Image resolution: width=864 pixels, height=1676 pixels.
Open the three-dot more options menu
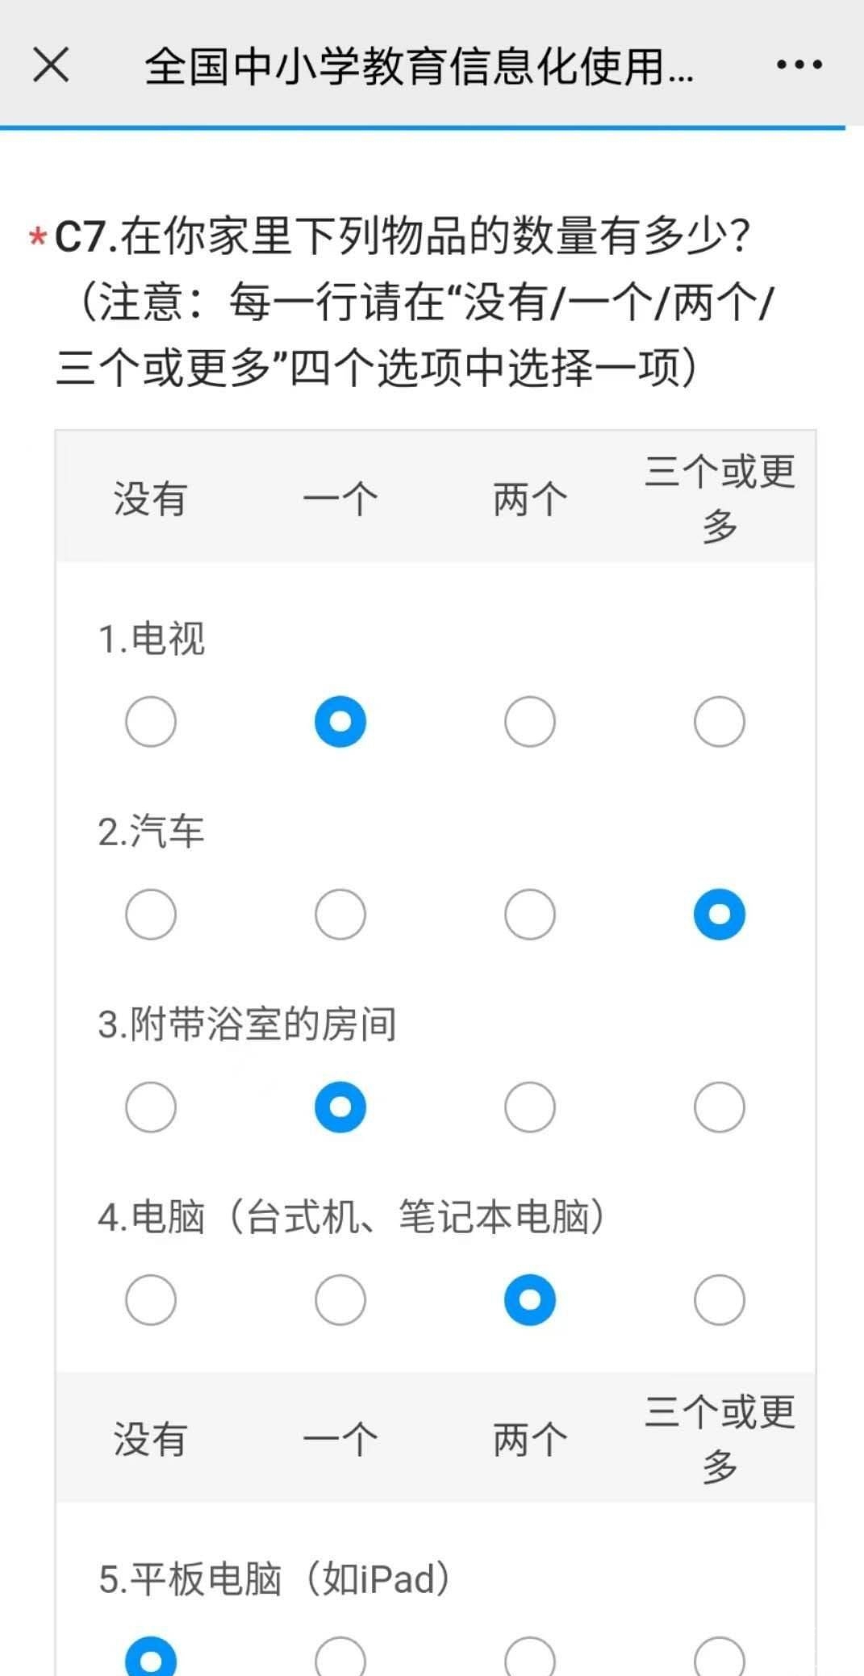point(799,65)
